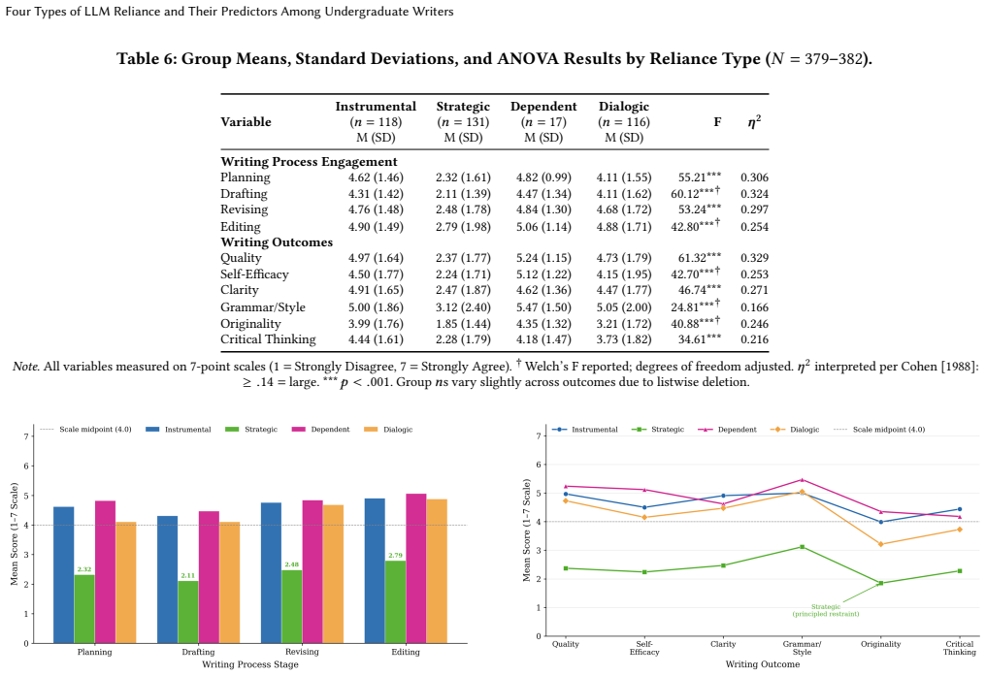
Task: Click the blue Instrumental legend swatch in bar chart
Action: (152, 429)
